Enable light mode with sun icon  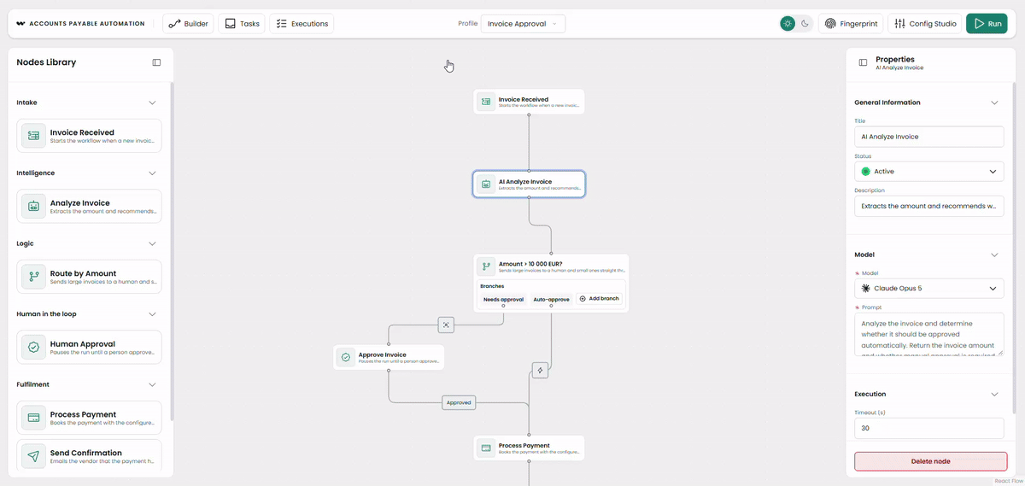click(x=788, y=24)
